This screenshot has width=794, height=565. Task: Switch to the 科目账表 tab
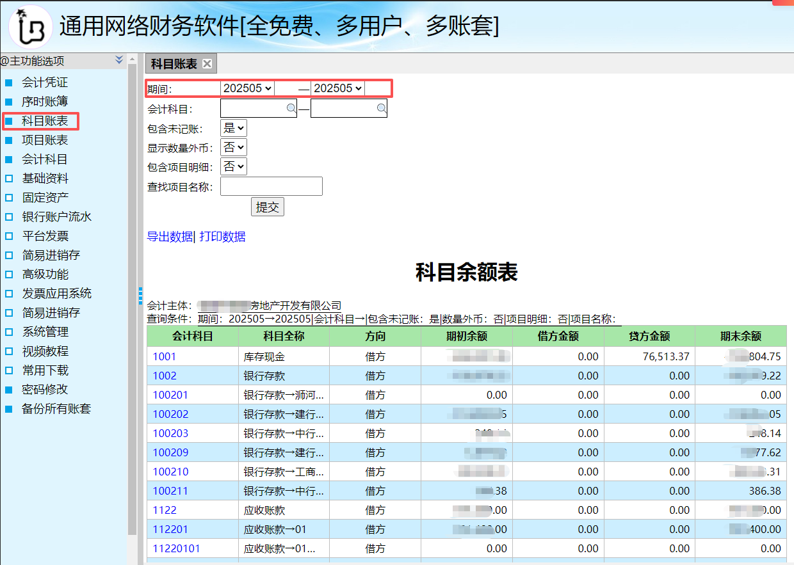(174, 63)
